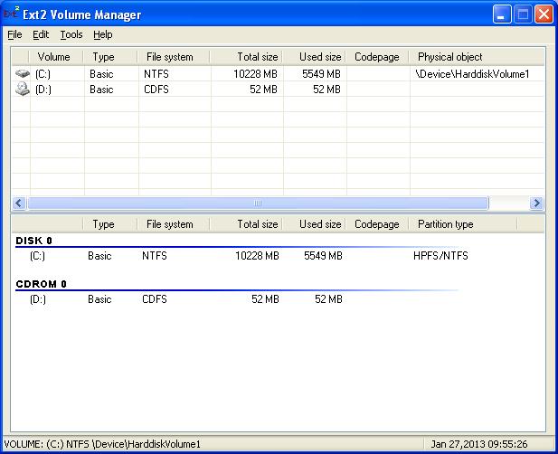Click Codepage header in the upper list
Image resolution: width=558 pixels, height=454 pixels.
[376, 57]
